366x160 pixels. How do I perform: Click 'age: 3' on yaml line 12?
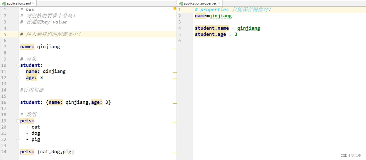pyautogui.click(x=34, y=78)
